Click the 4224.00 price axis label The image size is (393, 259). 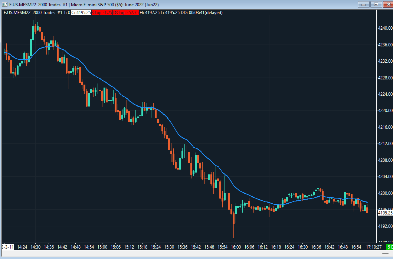[x=385, y=94]
